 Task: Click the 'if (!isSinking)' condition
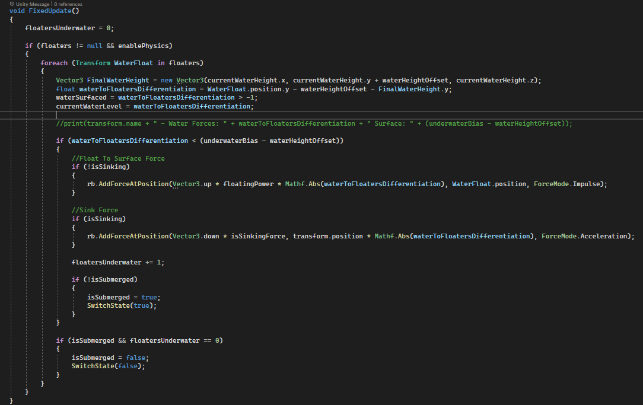click(x=100, y=167)
